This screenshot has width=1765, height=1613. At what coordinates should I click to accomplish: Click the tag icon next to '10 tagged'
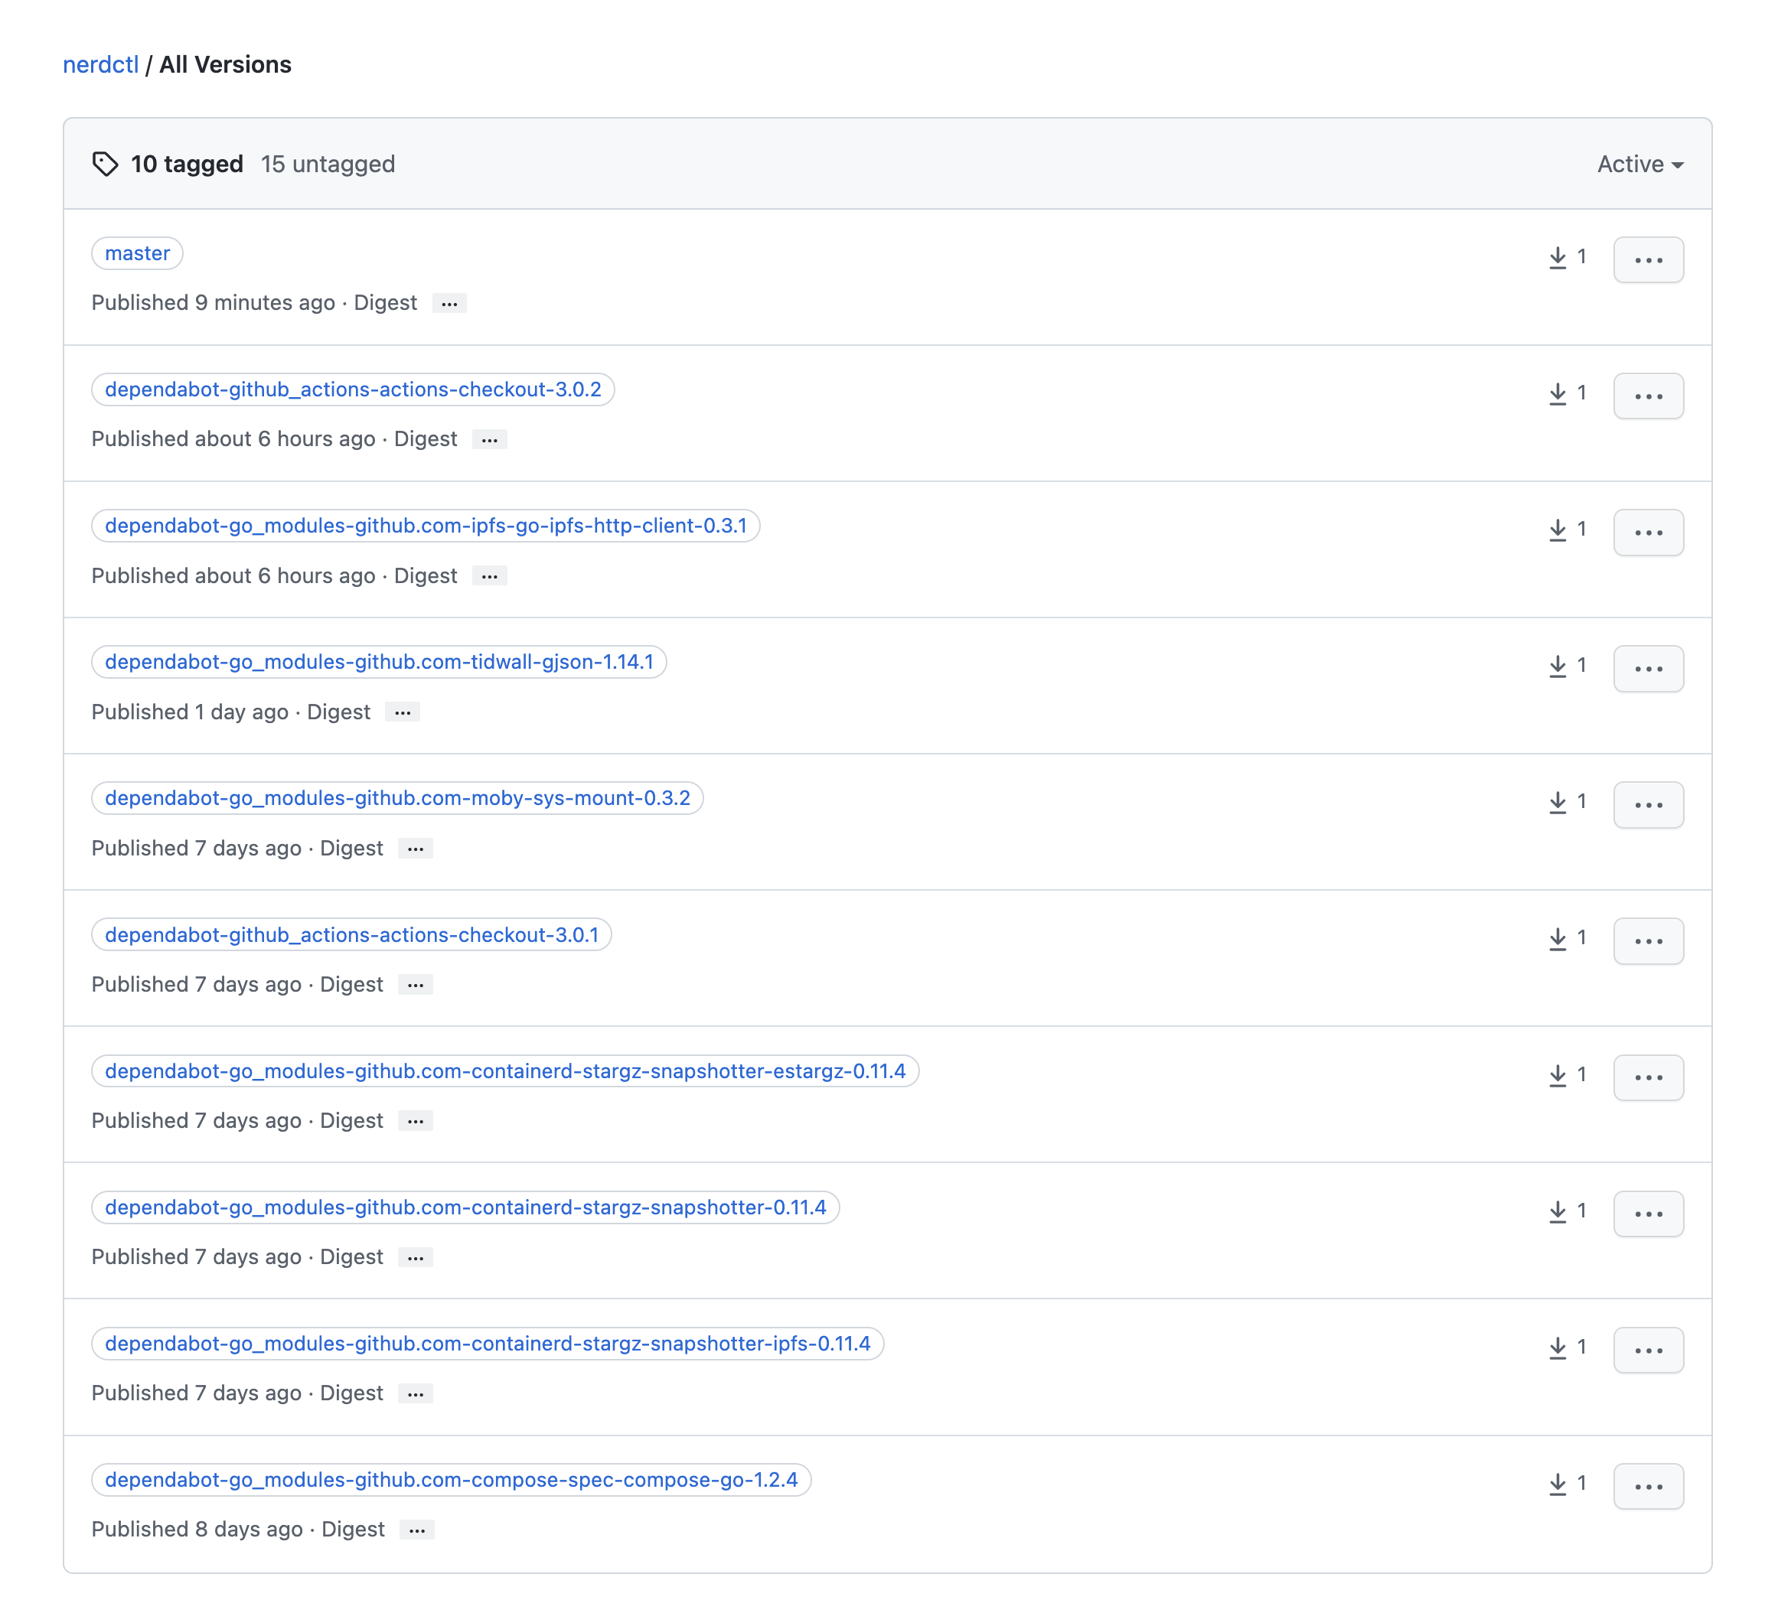coord(106,164)
